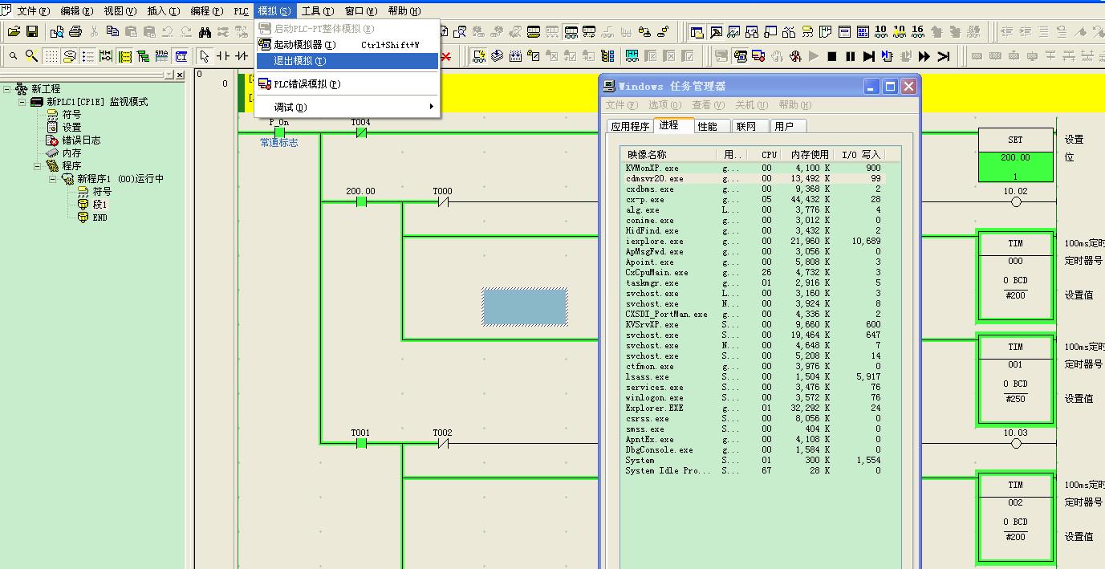Click the Open folder icon
The width and height of the screenshot is (1105, 569).
14,32
